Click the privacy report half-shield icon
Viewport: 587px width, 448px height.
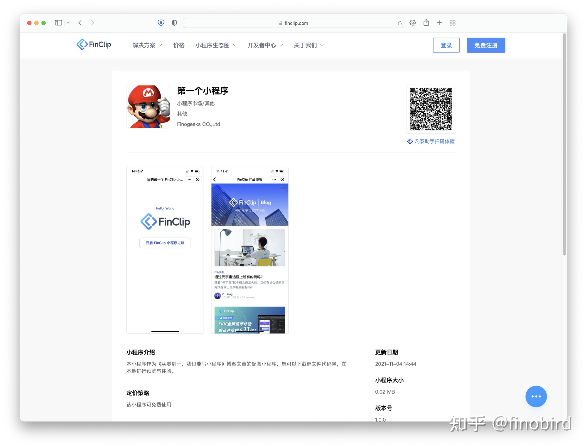(174, 23)
